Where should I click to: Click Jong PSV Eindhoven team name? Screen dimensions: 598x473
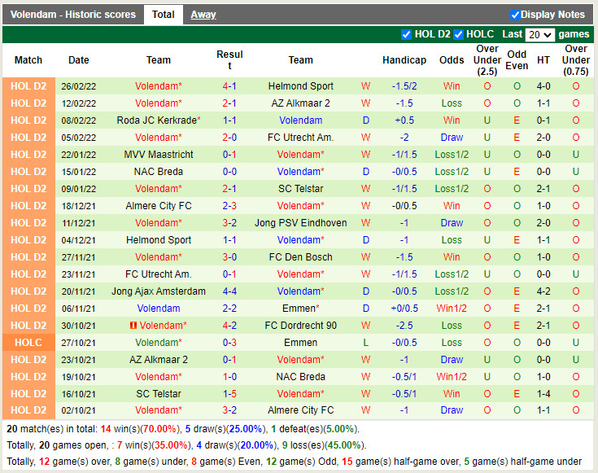pyautogui.click(x=300, y=223)
